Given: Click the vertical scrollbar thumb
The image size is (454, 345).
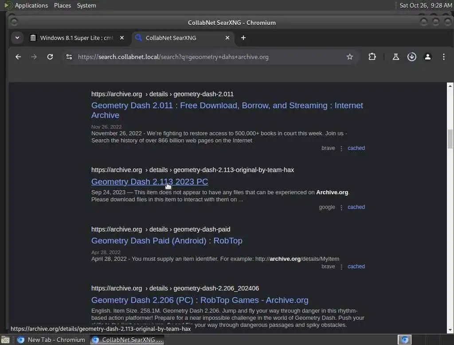Looking at the screenshot, I should (450, 138).
